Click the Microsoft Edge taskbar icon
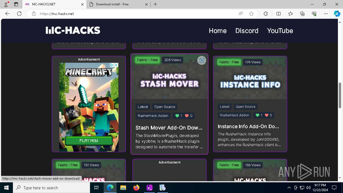Image resolution: width=343 pixels, height=193 pixels. [x=110, y=188]
